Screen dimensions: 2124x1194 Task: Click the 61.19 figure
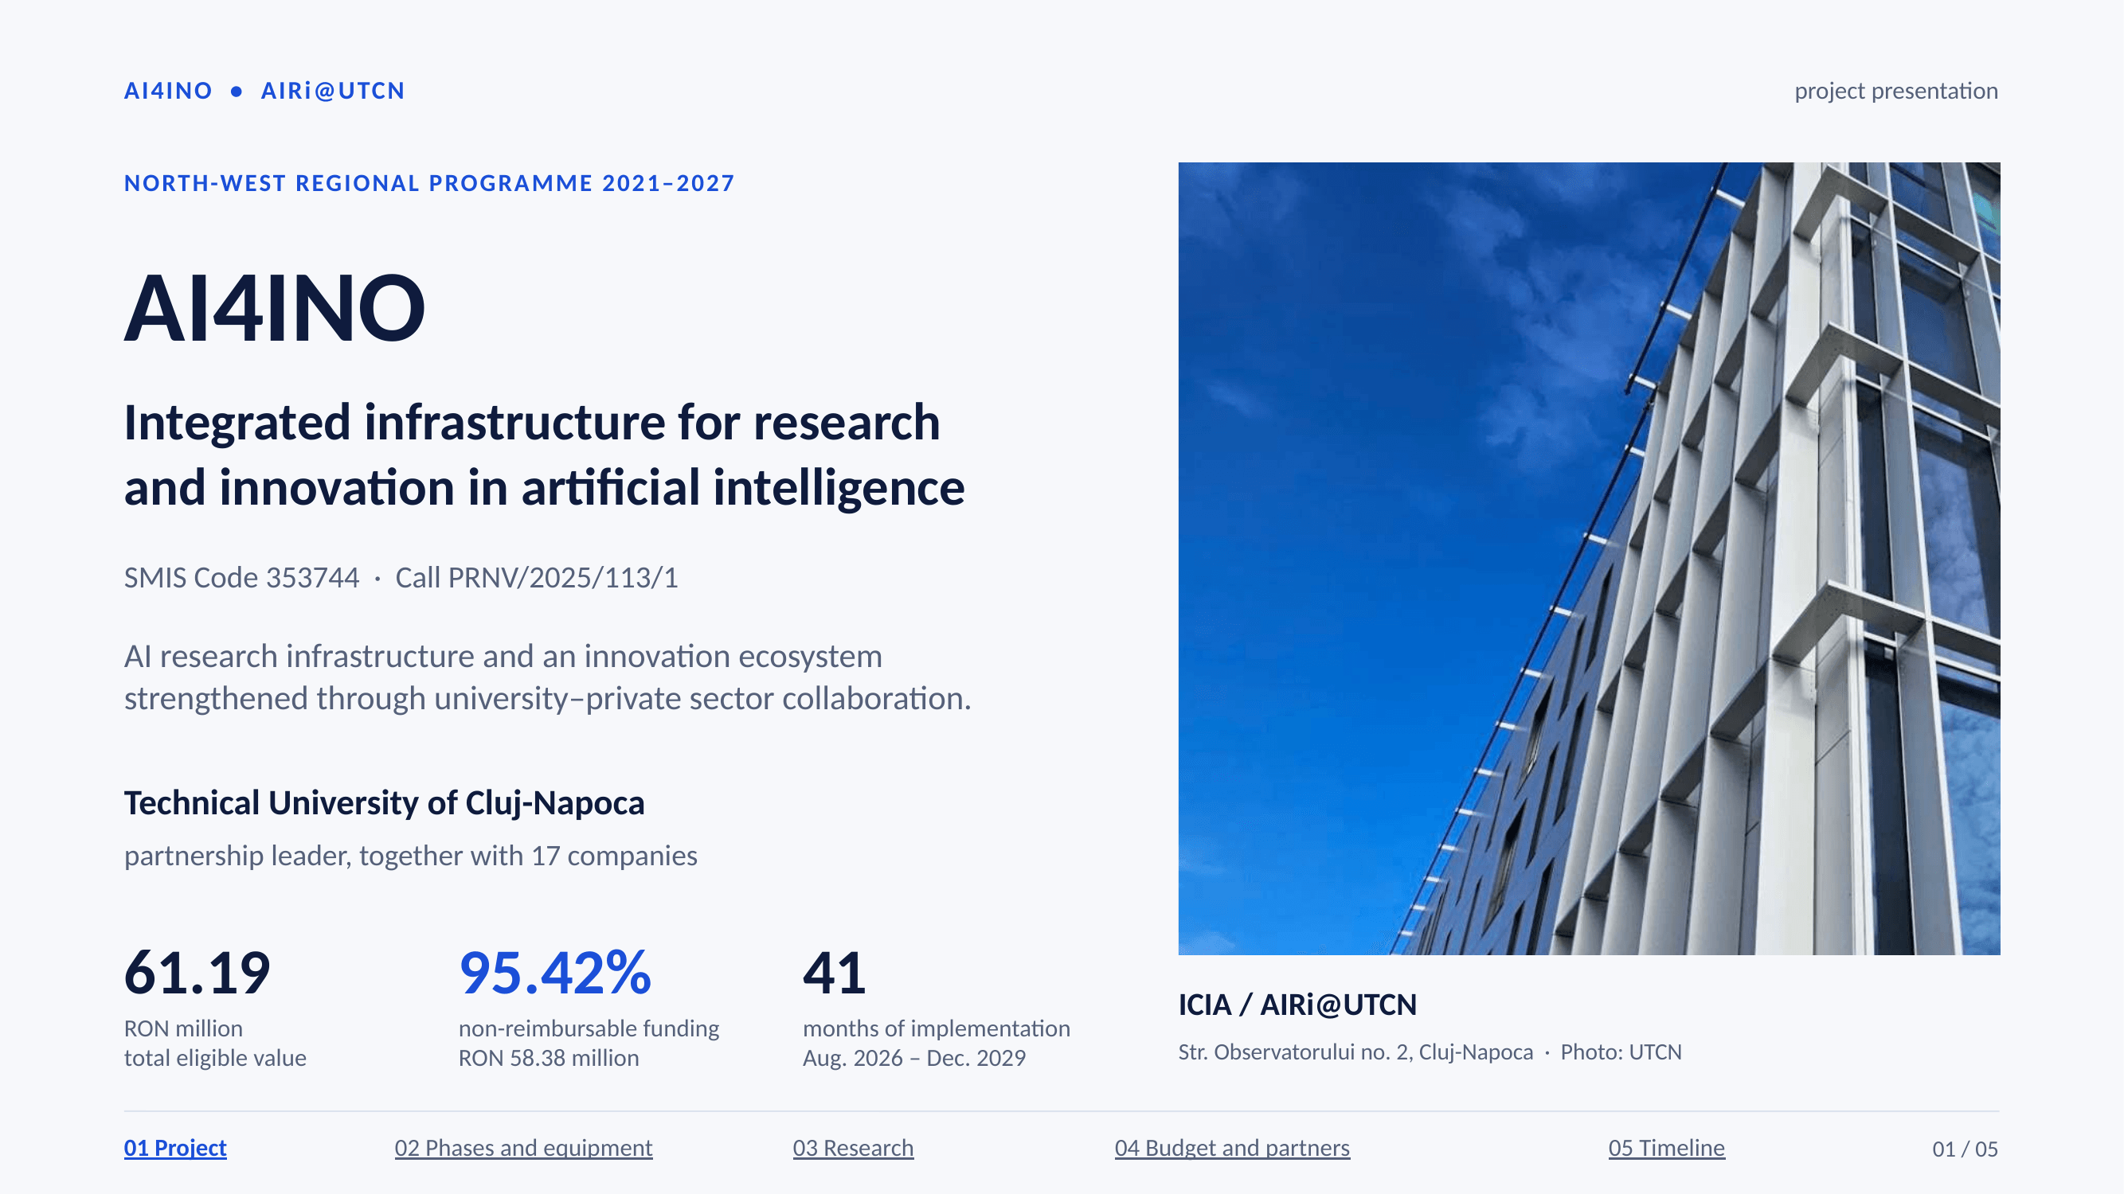pos(197,973)
